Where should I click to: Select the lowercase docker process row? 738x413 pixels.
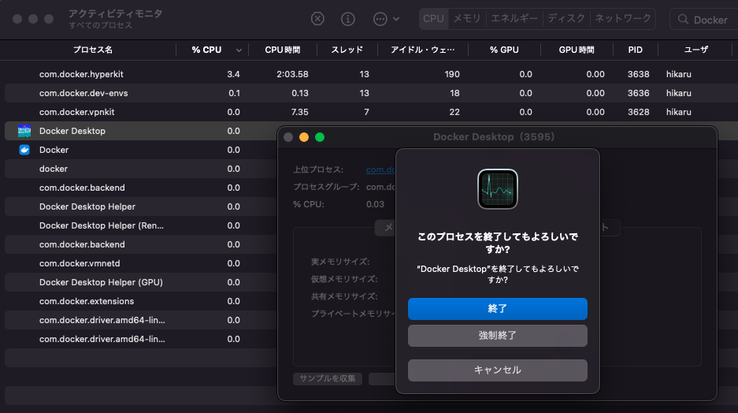point(141,169)
